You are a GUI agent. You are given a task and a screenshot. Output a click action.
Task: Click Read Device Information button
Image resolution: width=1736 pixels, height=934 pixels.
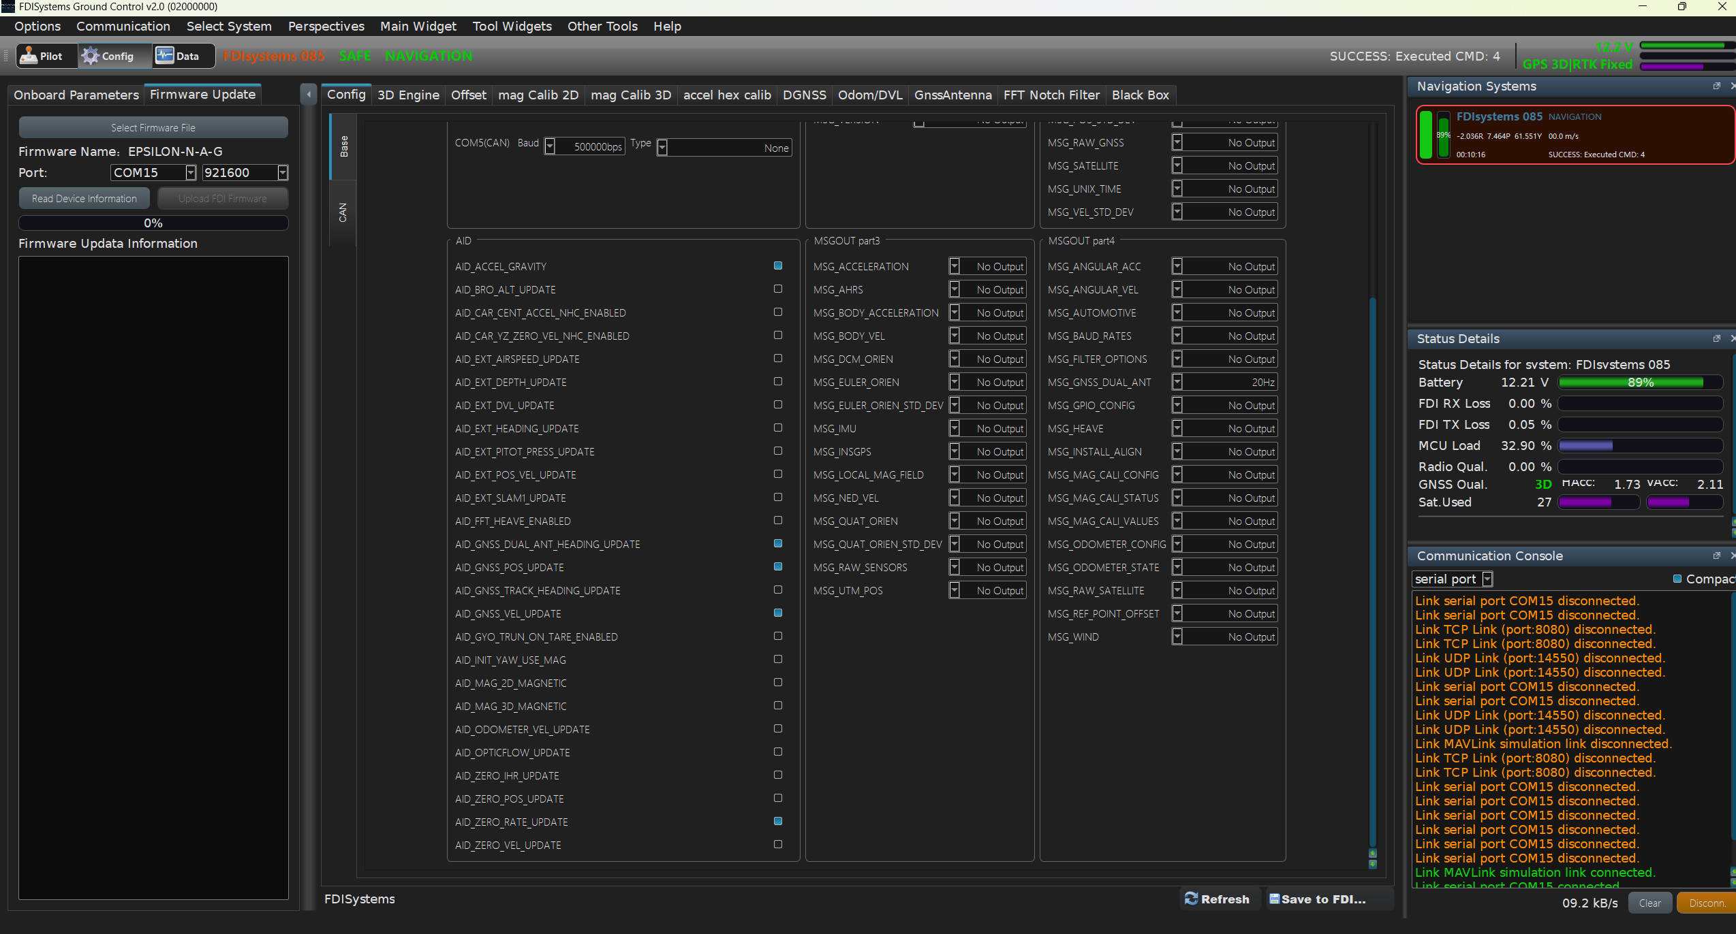84,199
